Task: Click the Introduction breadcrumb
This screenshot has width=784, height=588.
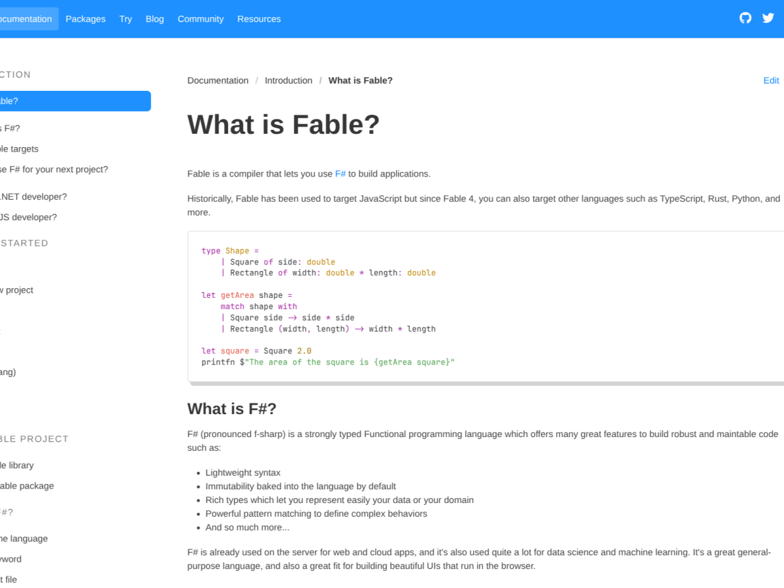Action: 288,80
